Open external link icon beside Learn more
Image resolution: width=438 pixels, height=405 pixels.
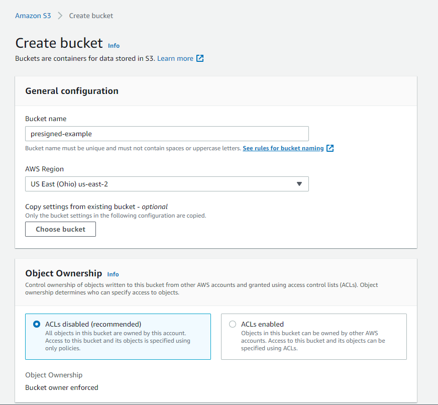coord(200,58)
